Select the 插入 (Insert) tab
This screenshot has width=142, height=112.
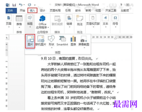point(32,10)
